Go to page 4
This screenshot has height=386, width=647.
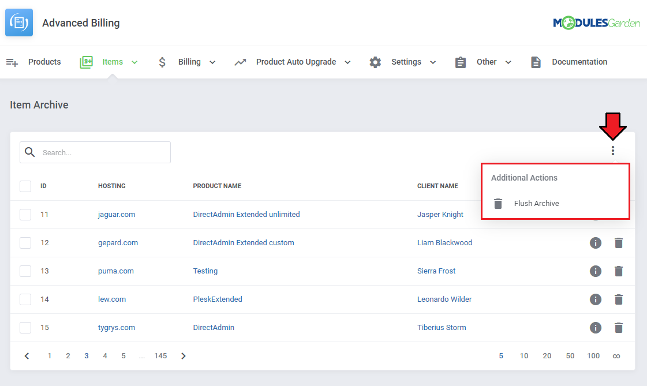(105, 356)
